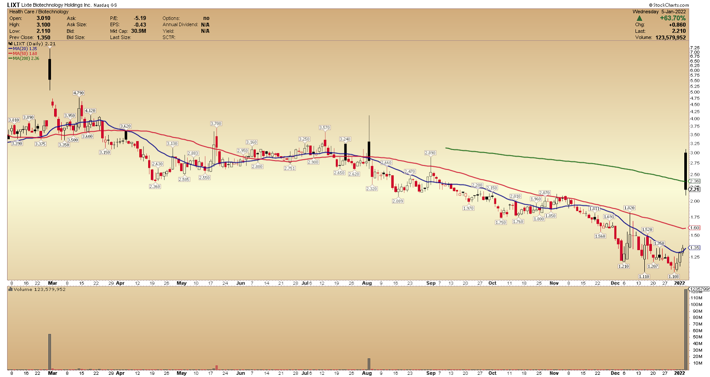Click the Annual Dividend label
Screen dimensions: 710x377
pyautogui.click(x=180, y=25)
